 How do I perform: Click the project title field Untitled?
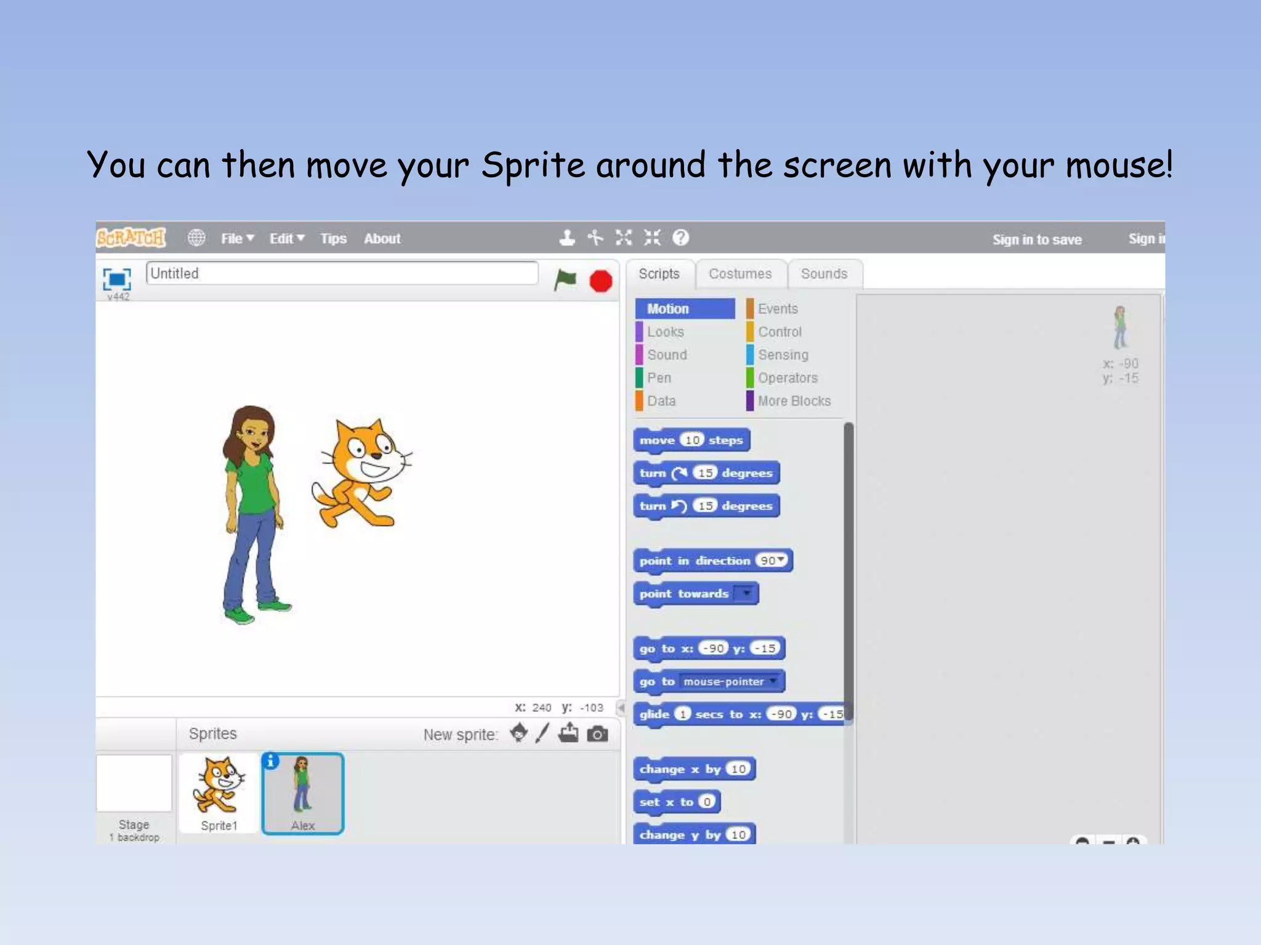click(x=342, y=273)
